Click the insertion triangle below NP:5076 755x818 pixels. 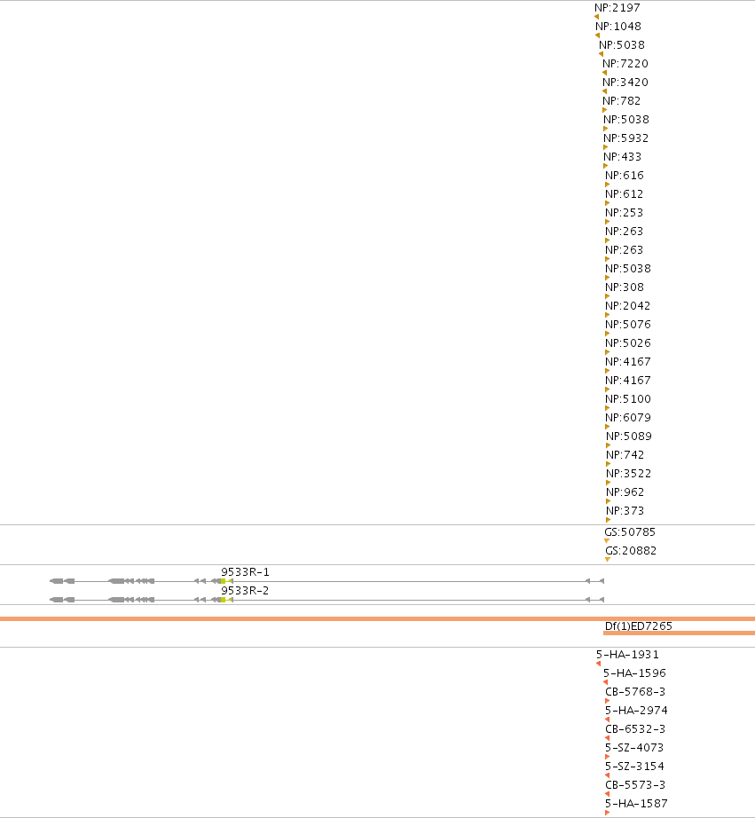[608, 334]
